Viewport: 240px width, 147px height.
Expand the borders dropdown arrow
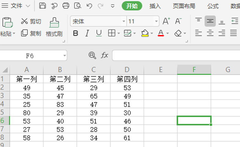coord(119,33)
